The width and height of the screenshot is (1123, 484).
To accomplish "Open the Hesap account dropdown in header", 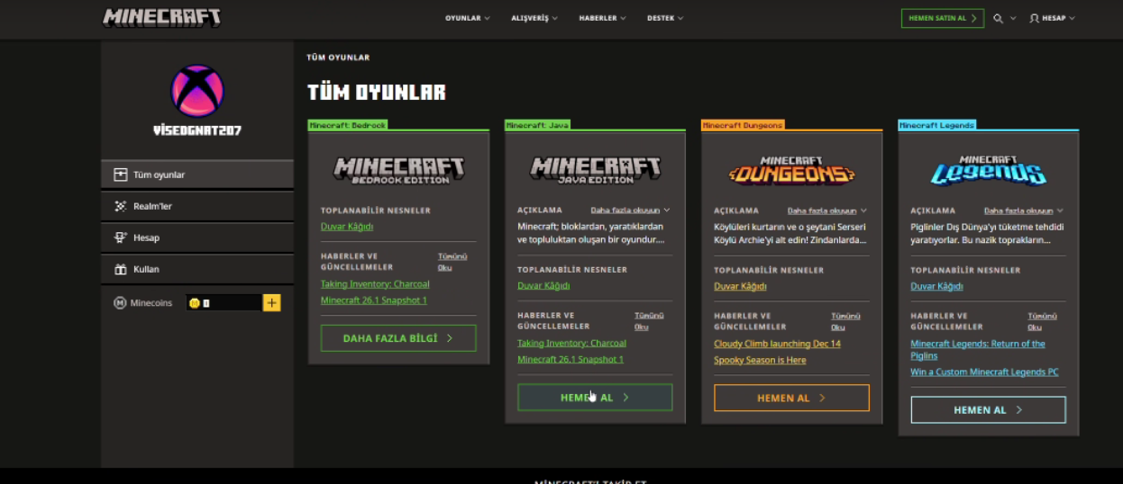I will click(x=1052, y=18).
